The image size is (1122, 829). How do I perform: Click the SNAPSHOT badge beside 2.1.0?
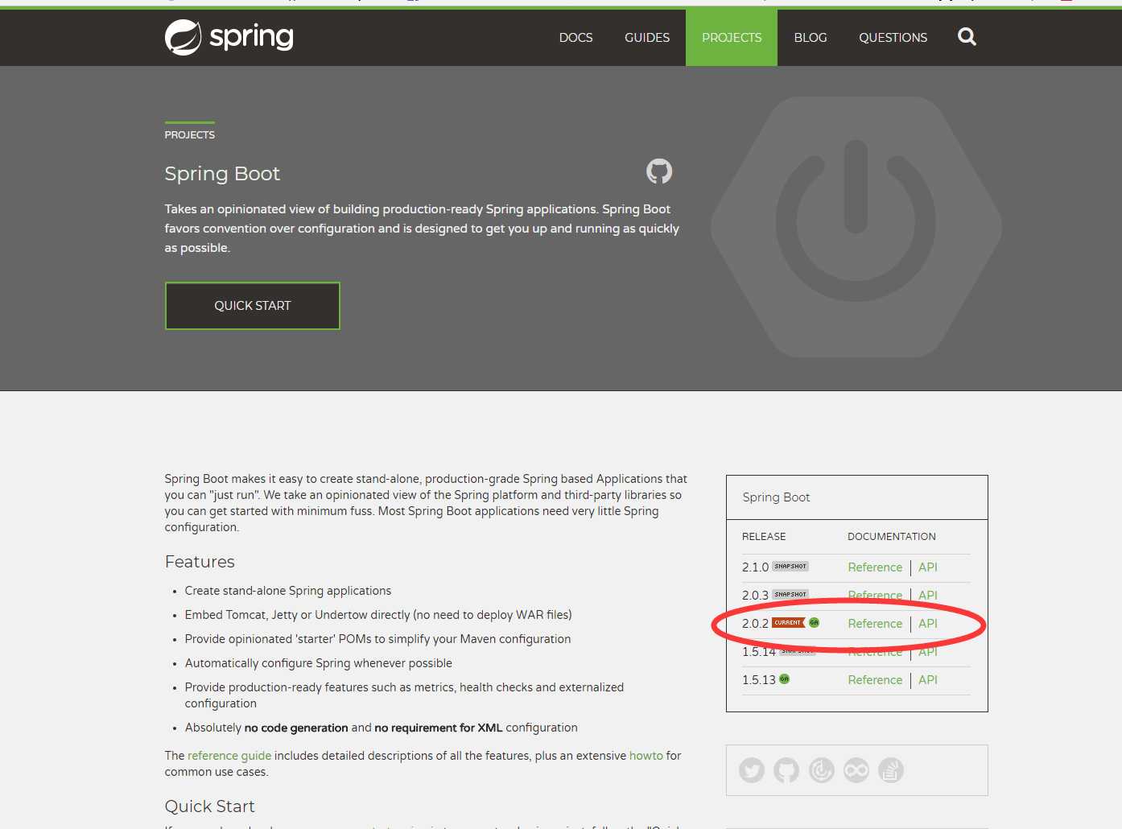790,567
